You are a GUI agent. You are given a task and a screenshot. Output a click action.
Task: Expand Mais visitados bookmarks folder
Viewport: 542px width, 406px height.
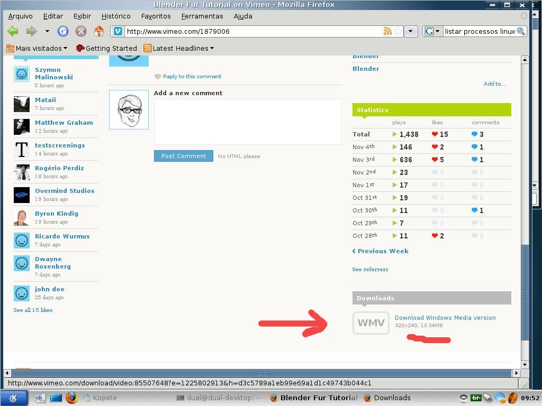[x=37, y=48]
